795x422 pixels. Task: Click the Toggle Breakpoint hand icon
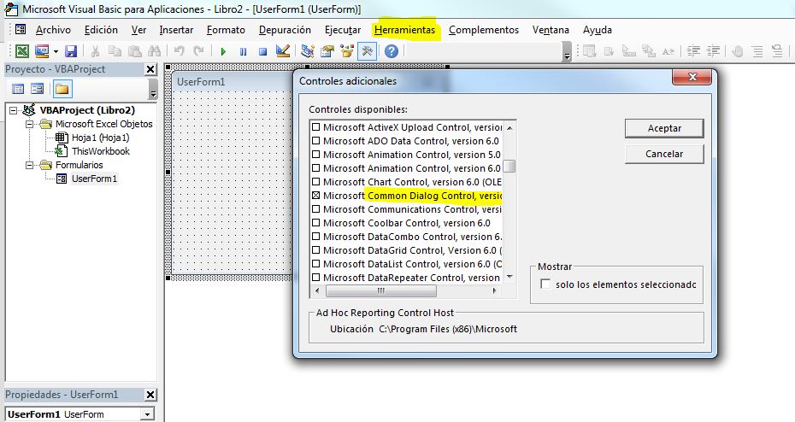coord(738,51)
